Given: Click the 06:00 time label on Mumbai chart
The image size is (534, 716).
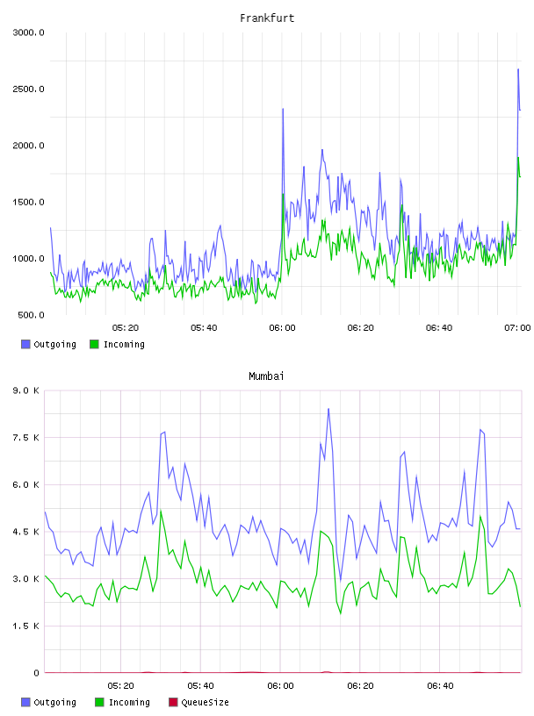Looking at the screenshot, I should click(280, 686).
